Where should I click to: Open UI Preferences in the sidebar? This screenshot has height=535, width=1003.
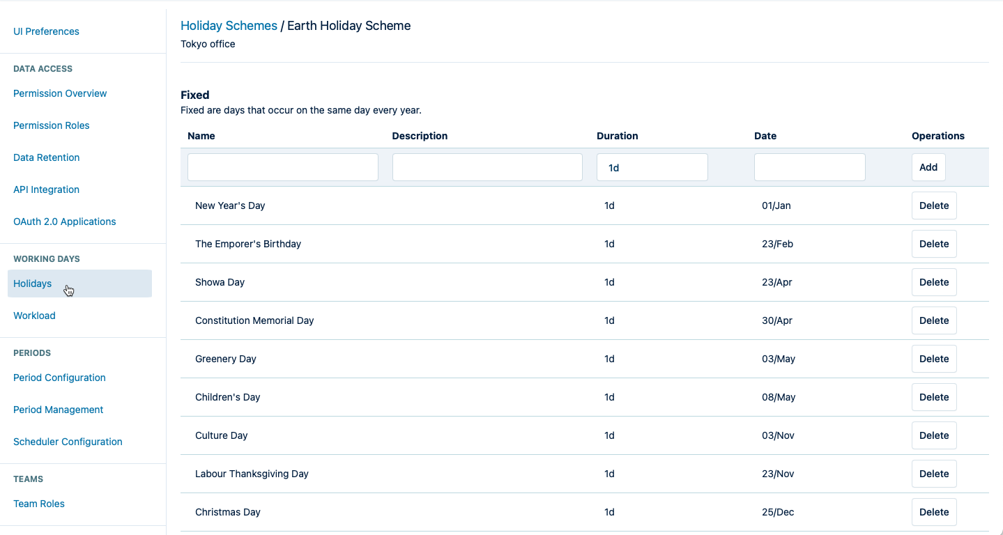(46, 31)
